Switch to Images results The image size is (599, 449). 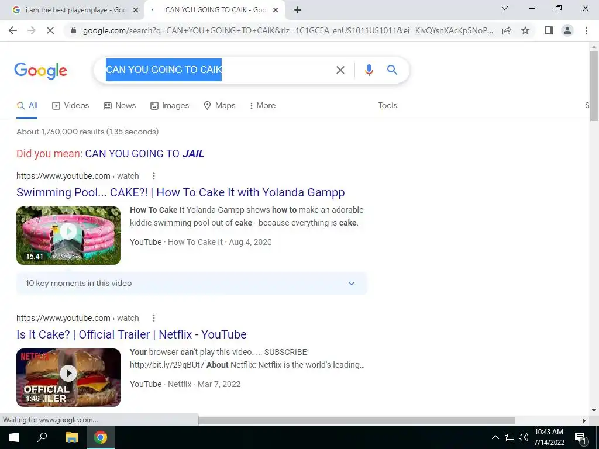(x=170, y=106)
